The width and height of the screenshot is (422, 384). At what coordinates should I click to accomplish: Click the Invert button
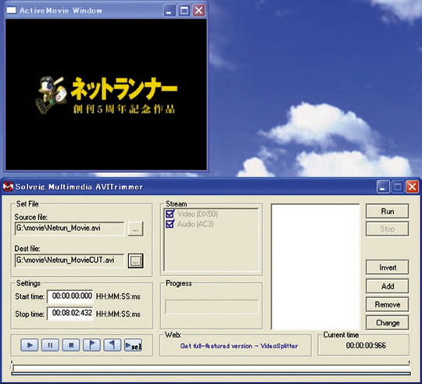(x=387, y=267)
